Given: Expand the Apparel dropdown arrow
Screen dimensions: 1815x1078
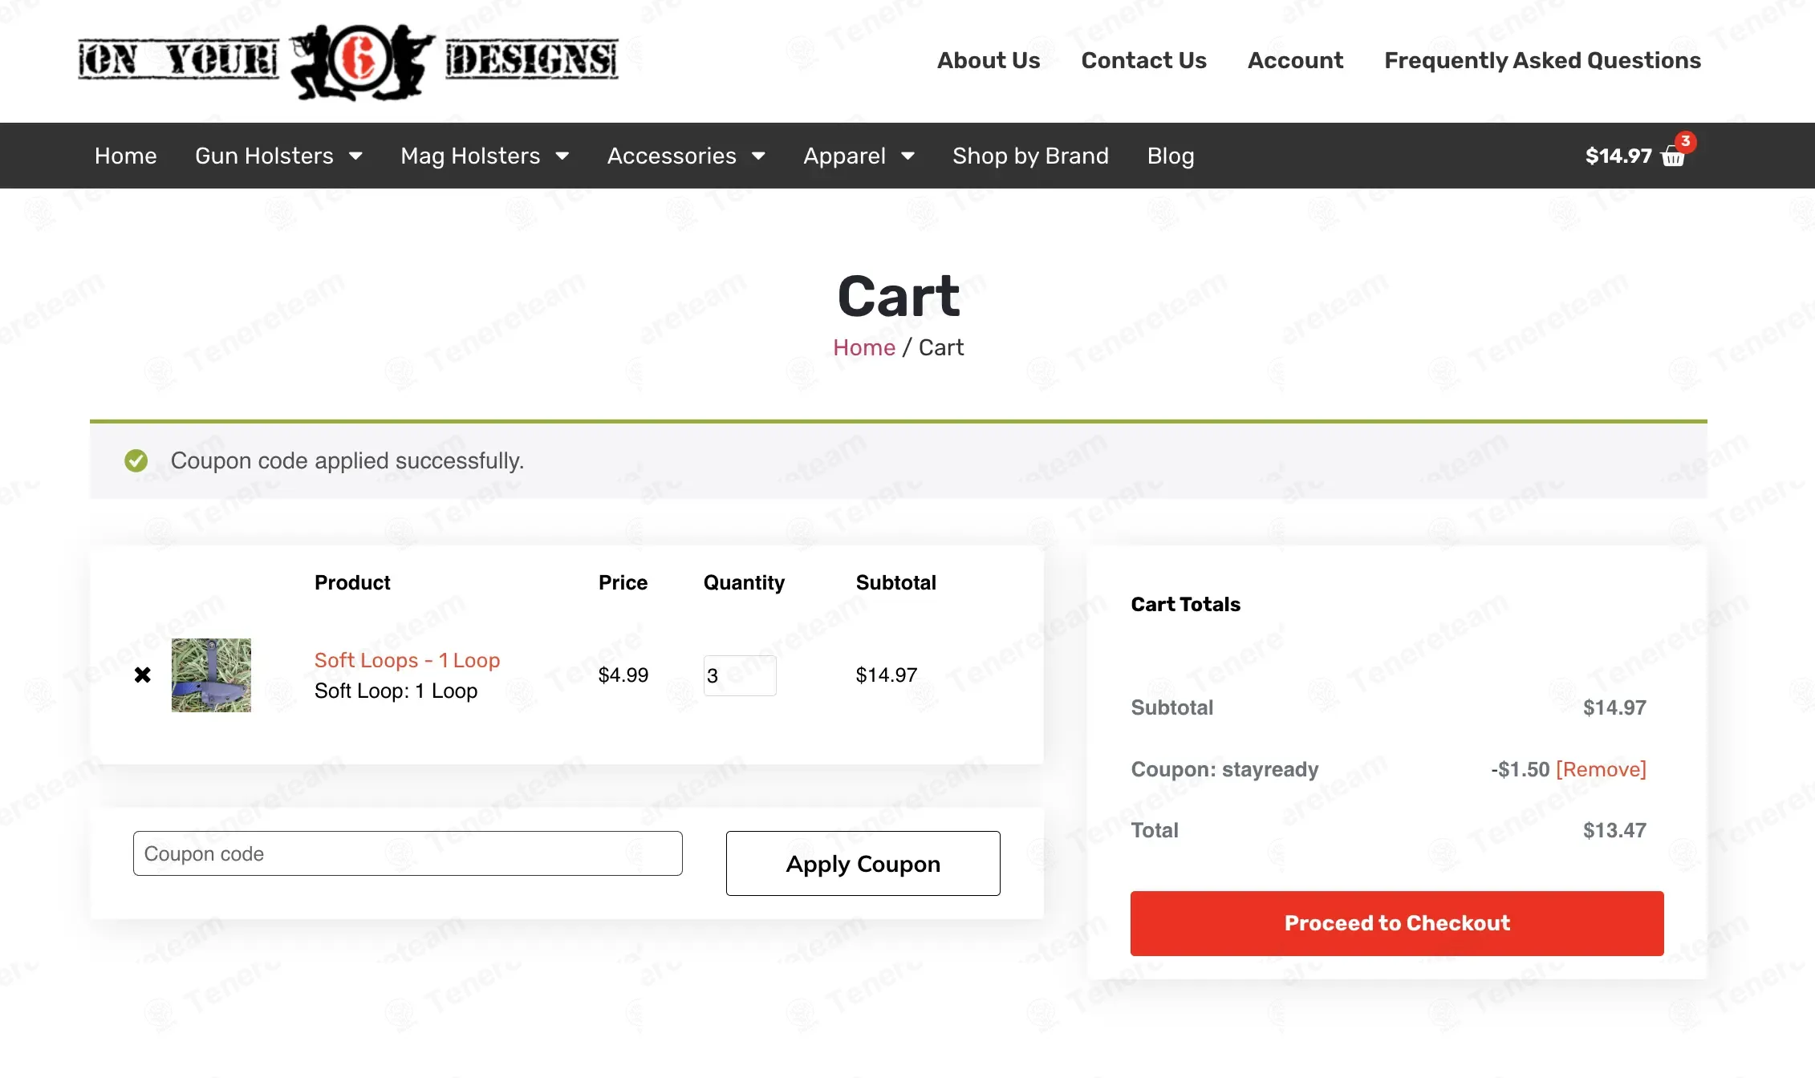Looking at the screenshot, I should [907, 156].
